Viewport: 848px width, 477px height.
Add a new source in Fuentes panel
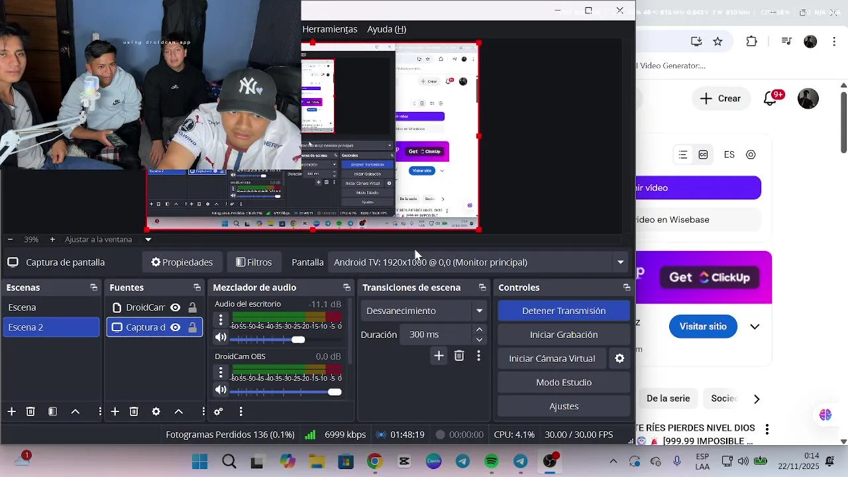pyautogui.click(x=115, y=411)
